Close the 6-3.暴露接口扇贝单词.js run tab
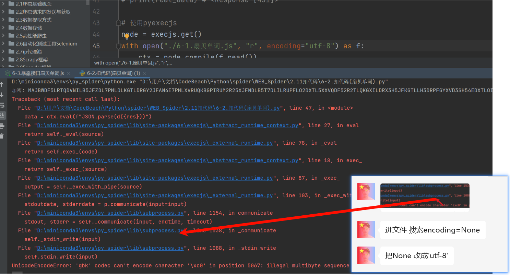 pyautogui.click(x=68, y=73)
